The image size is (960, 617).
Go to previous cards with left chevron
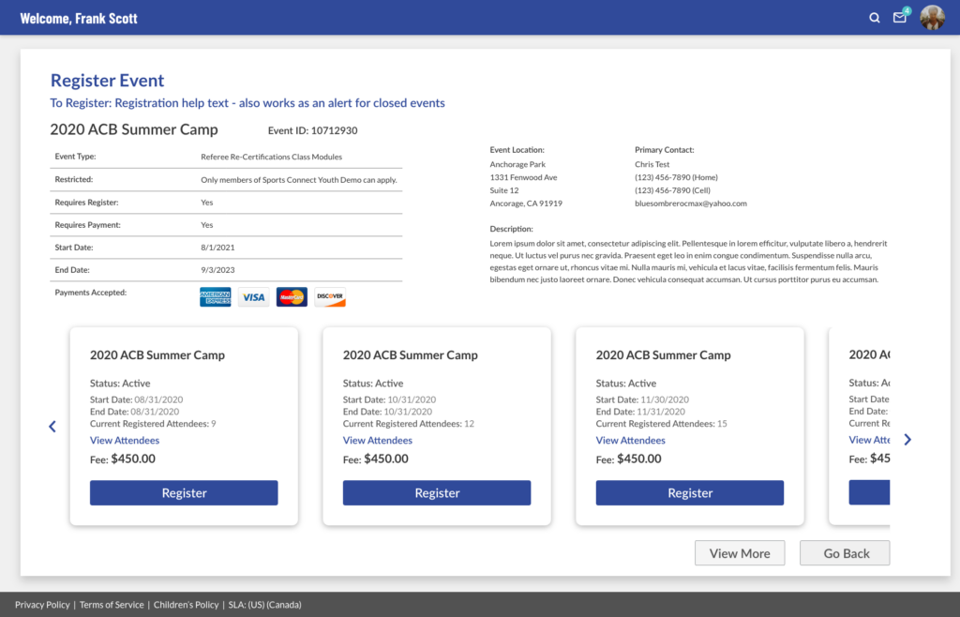[x=52, y=427]
